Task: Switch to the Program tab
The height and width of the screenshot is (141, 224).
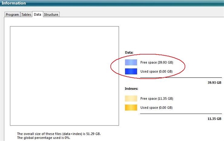Action: [x=12, y=14]
